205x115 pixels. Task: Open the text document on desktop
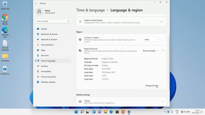5,45
